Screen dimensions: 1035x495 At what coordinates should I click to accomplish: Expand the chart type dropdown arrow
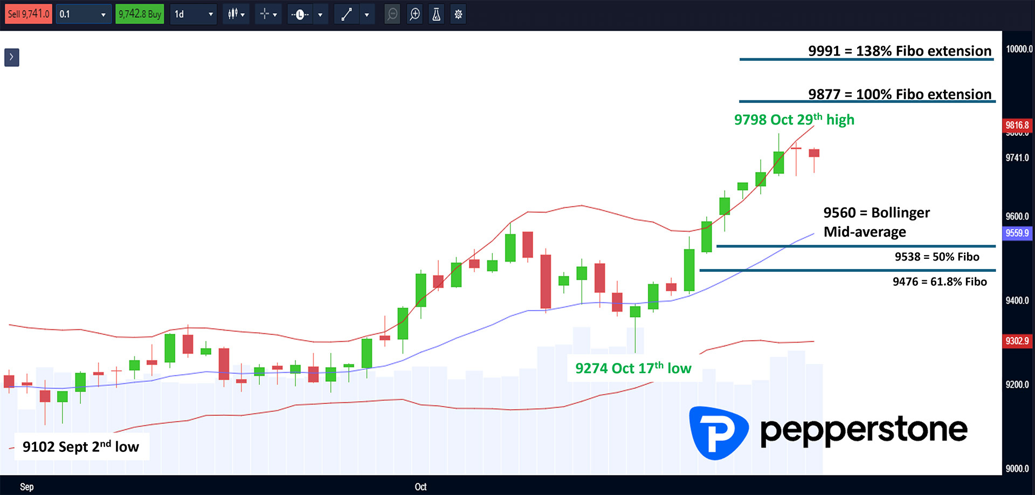click(x=244, y=14)
